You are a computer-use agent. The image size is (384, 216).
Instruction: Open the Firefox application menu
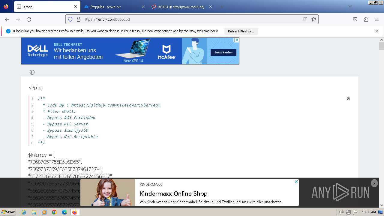[377, 19]
